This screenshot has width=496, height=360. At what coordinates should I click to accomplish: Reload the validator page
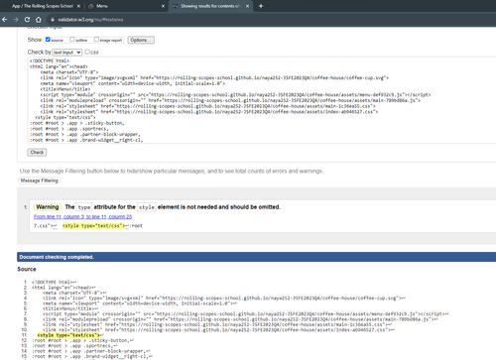(27, 20)
